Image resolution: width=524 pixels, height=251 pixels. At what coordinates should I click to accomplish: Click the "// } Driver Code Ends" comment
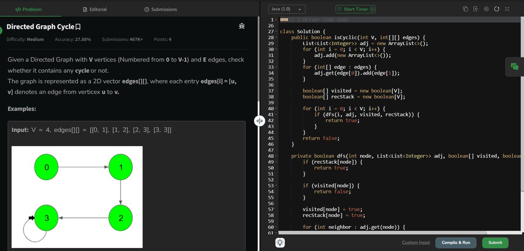[x=319, y=20]
